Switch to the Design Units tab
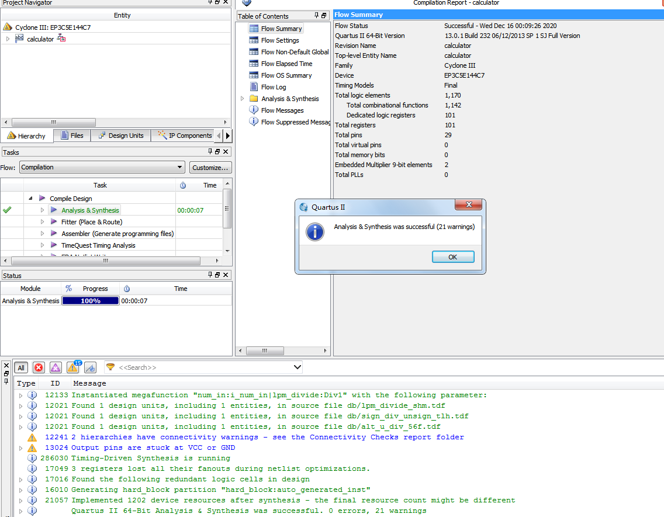 point(120,136)
